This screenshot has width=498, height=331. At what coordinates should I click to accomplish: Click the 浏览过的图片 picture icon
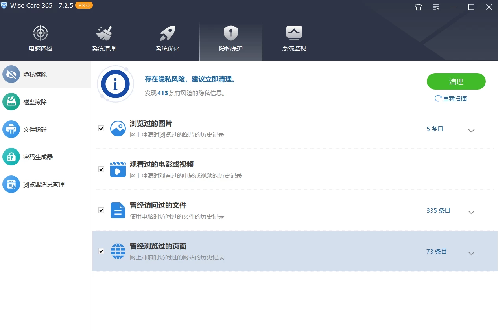(x=118, y=129)
